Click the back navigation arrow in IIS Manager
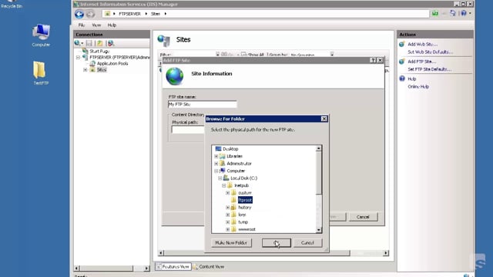The height and width of the screenshot is (277, 493). click(79, 14)
